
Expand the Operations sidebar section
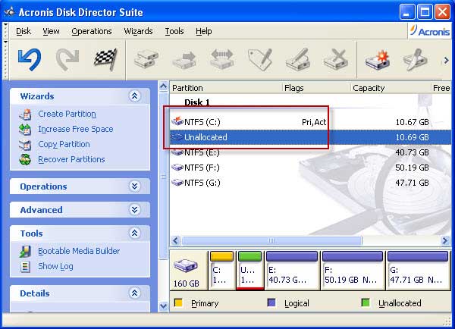[135, 186]
